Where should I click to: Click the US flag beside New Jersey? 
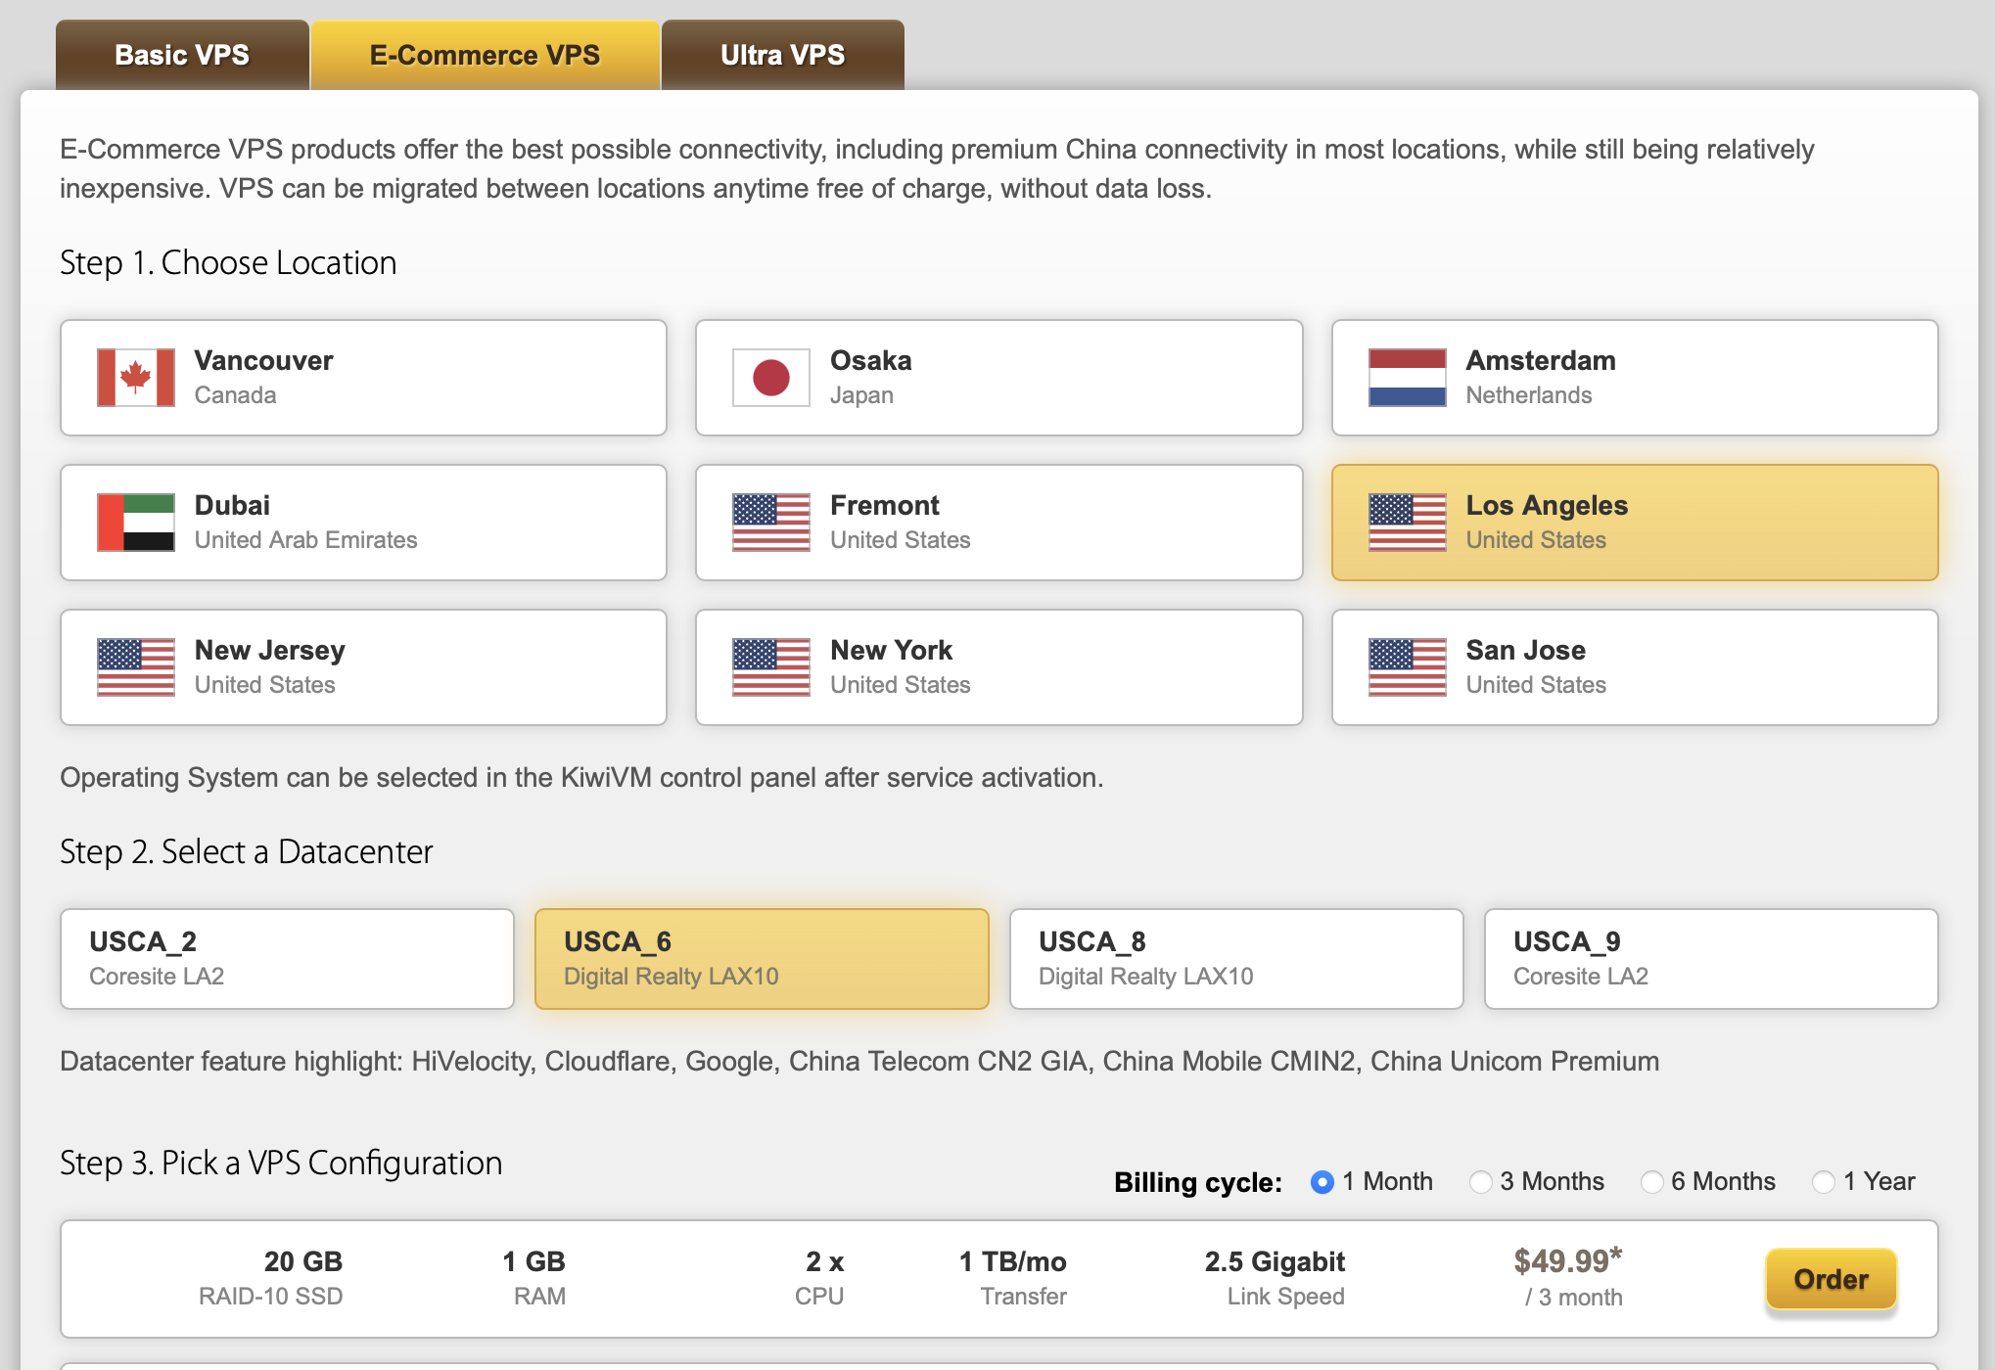[135, 667]
